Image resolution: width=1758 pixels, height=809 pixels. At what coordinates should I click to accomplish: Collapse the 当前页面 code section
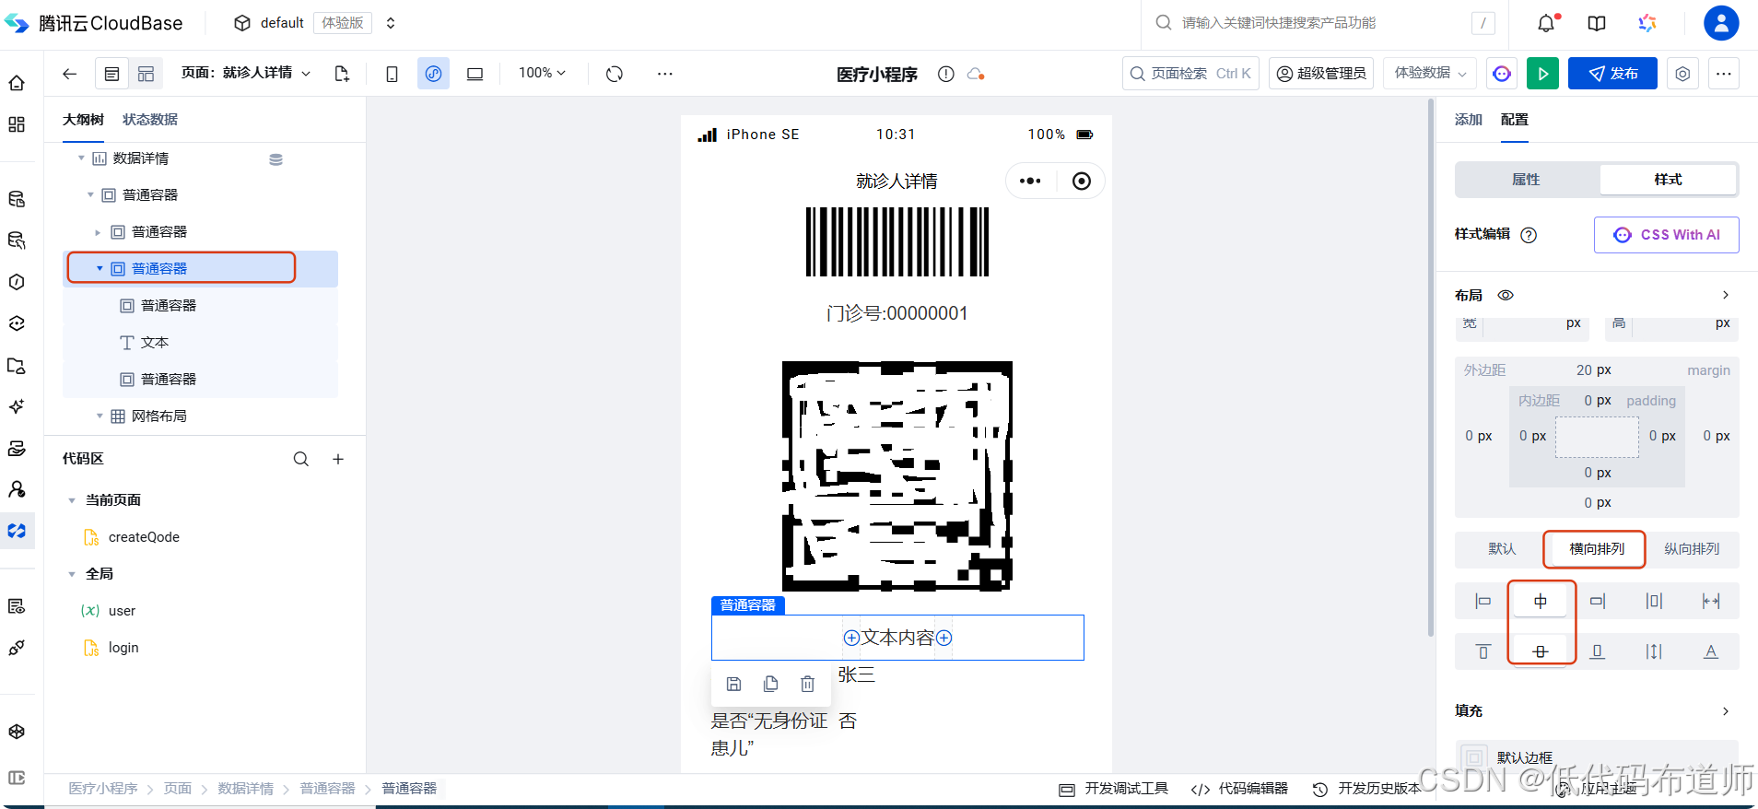(x=72, y=500)
